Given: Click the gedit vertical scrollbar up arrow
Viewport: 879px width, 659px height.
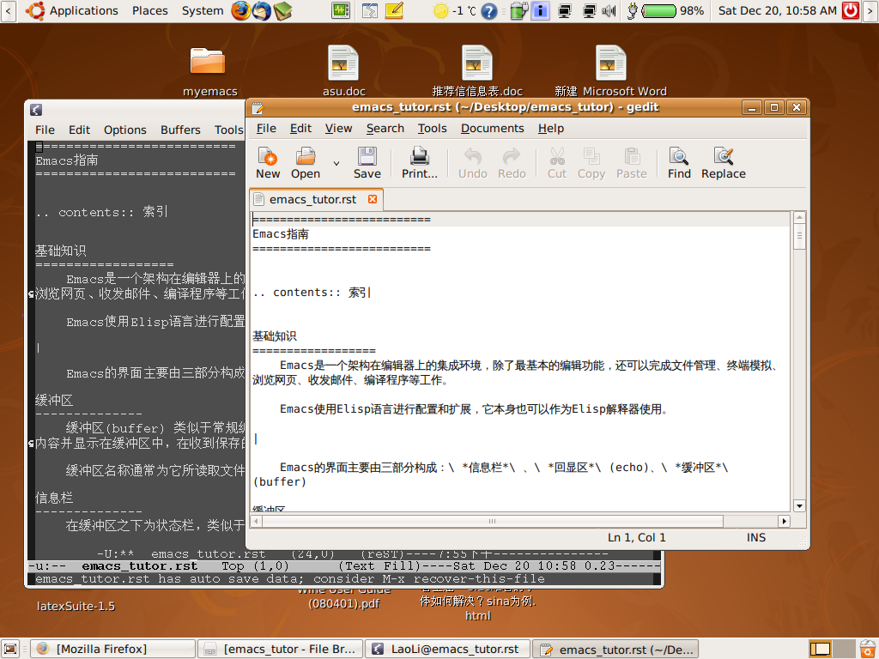Looking at the screenshot, I should (x=799, y=217).
